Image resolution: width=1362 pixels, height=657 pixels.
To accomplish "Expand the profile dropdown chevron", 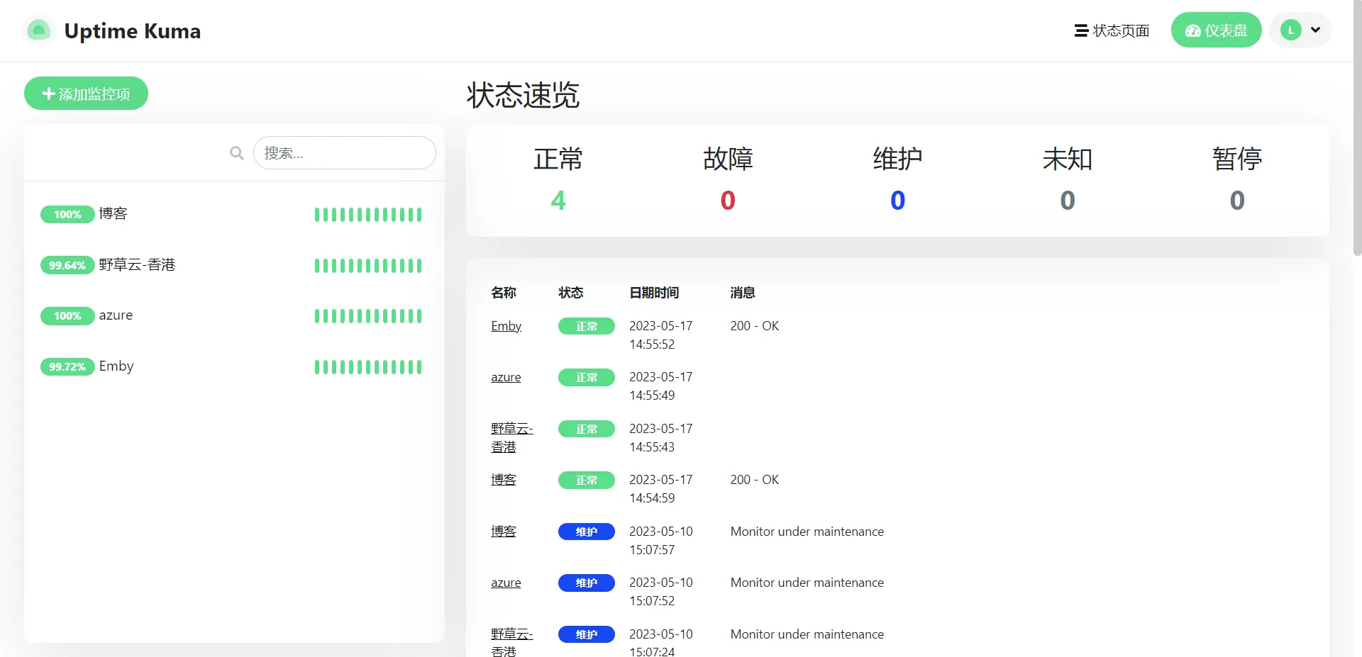I will (x=1315, y=30).
